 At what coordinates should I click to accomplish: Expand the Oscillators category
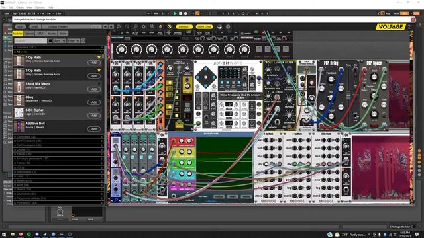[58, 194]
